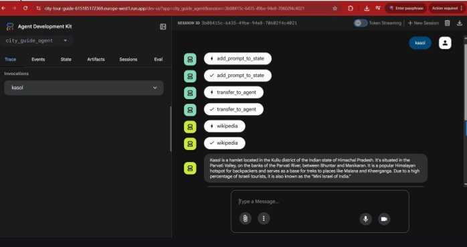Open the add_prompt_to_state response chip with checkmark
Image resolution: width=467 pixels, height=247 pixels.
point(238,76)
